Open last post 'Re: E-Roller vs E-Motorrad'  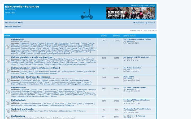pos(134,116)
